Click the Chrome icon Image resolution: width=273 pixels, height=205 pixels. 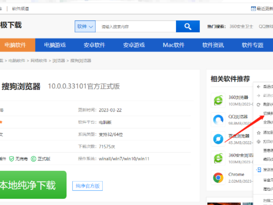coord(218,178)
